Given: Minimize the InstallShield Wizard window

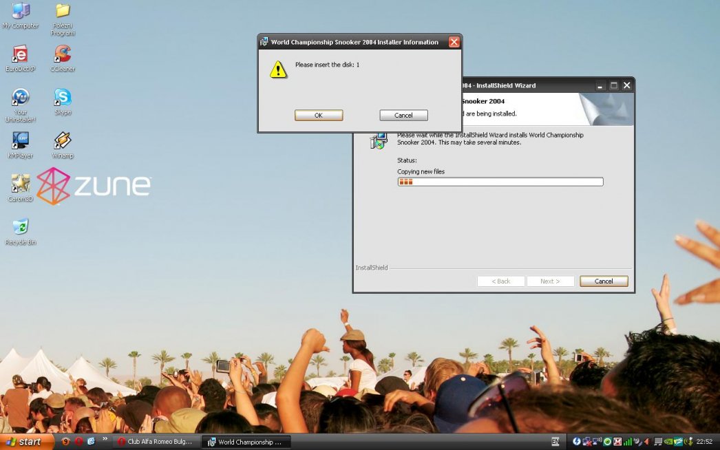Looking at the screenshot, I should click(x=600, y=86).
